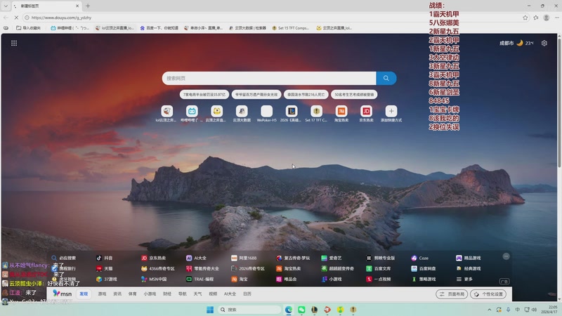Open WeChat from the taskbar
Image resolution: width=562 pixels, height=316 pixels.
pyautogui.click(x=301, y=310)
